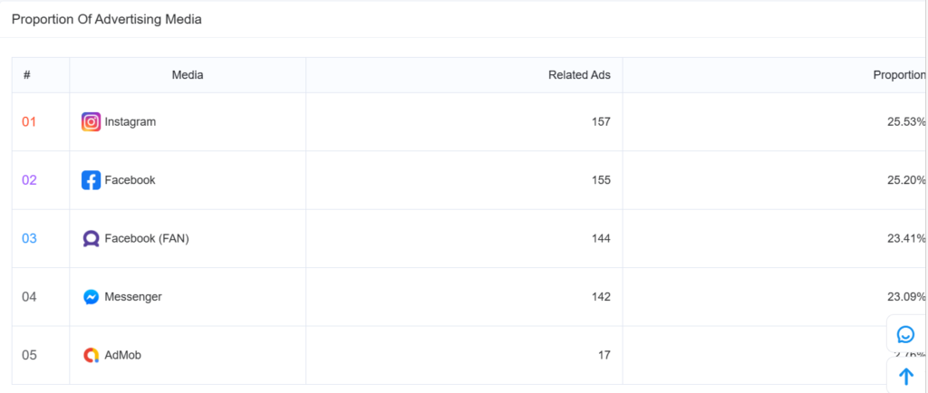Click the Proportion column header
The image size is (928, 393).
899,75
